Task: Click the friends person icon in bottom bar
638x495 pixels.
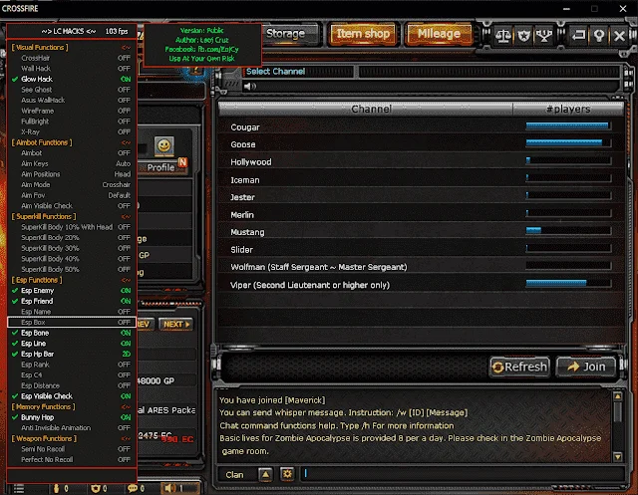Action: pyautogui.click(x=56, y=488)
